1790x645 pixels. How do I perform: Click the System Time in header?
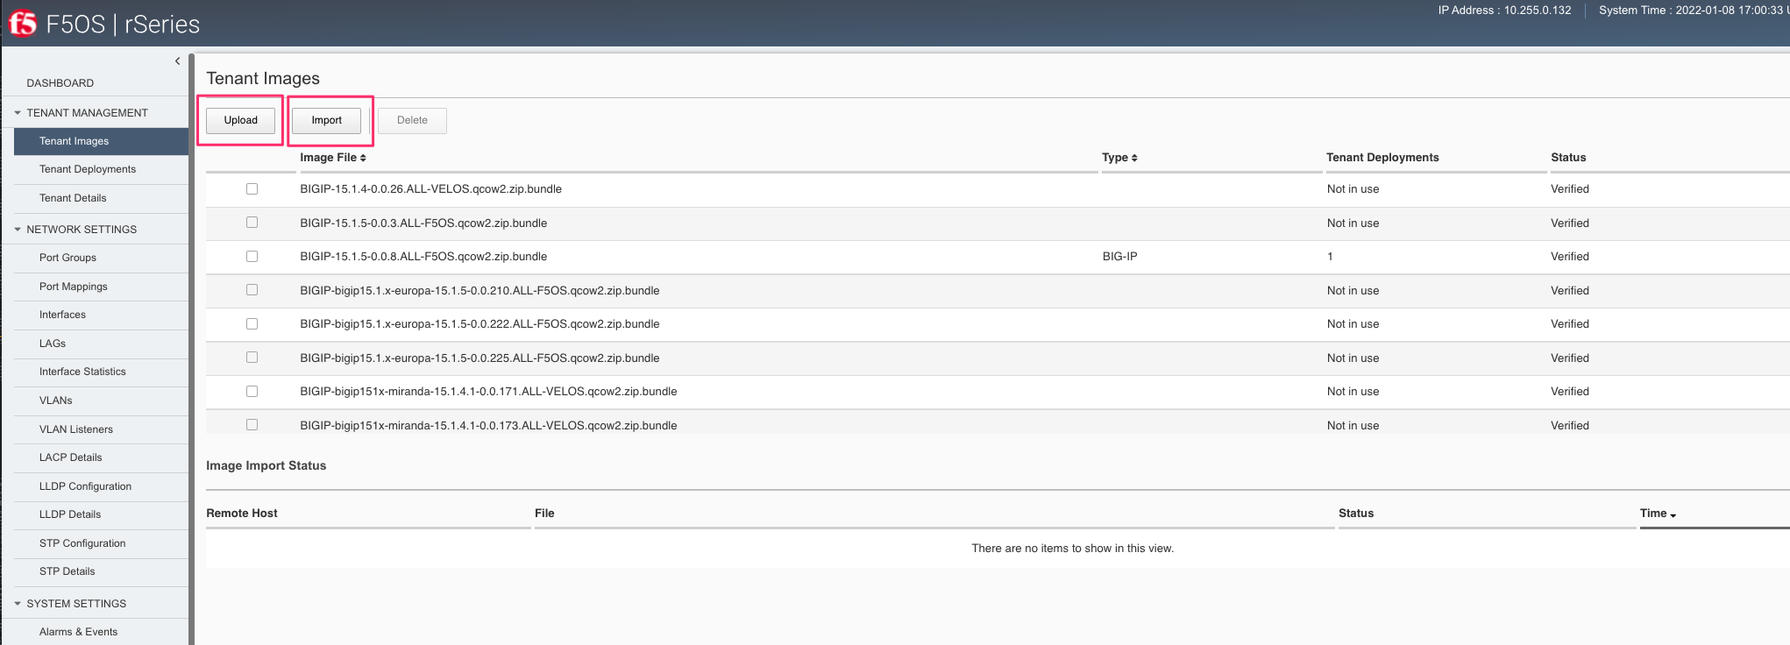[x=1694, y=11]
